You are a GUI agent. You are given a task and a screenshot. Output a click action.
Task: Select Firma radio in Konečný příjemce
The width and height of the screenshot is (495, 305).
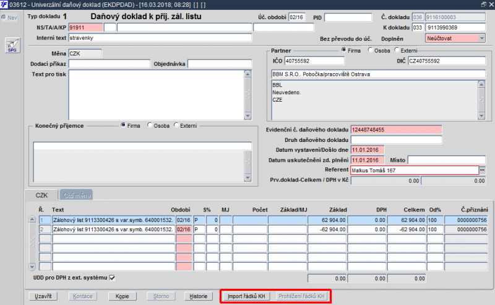point(123,125)
